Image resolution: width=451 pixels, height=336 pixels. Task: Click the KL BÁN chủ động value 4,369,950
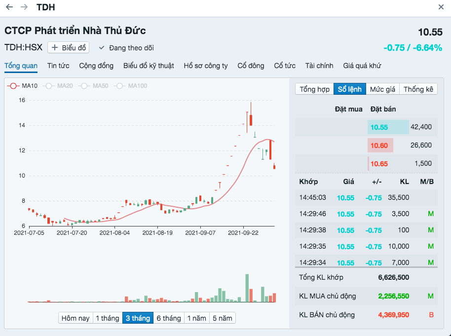(x=393, y=315)
